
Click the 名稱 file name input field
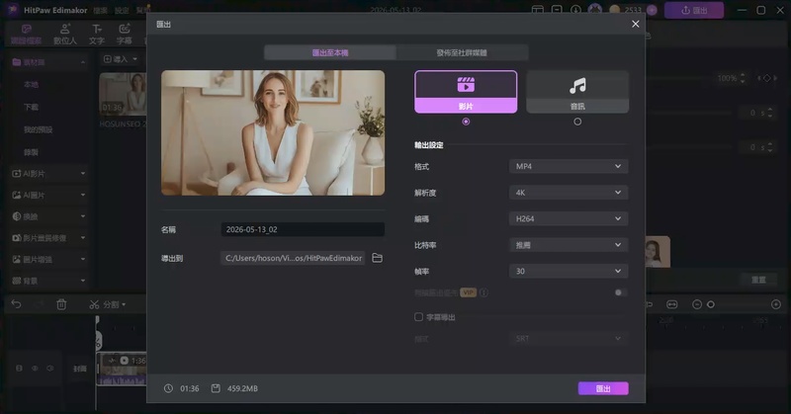[303, 229]
